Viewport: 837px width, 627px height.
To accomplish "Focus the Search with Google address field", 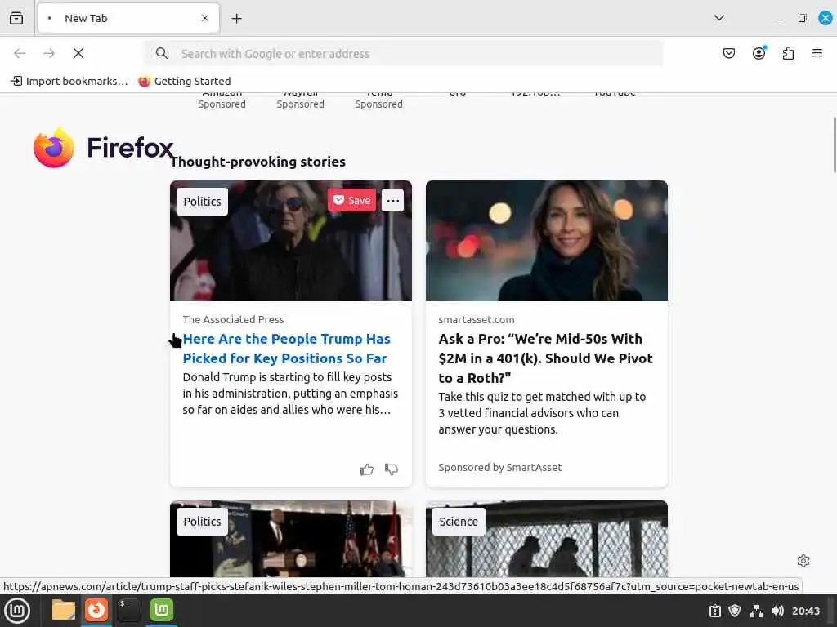I will click(404, 53).
